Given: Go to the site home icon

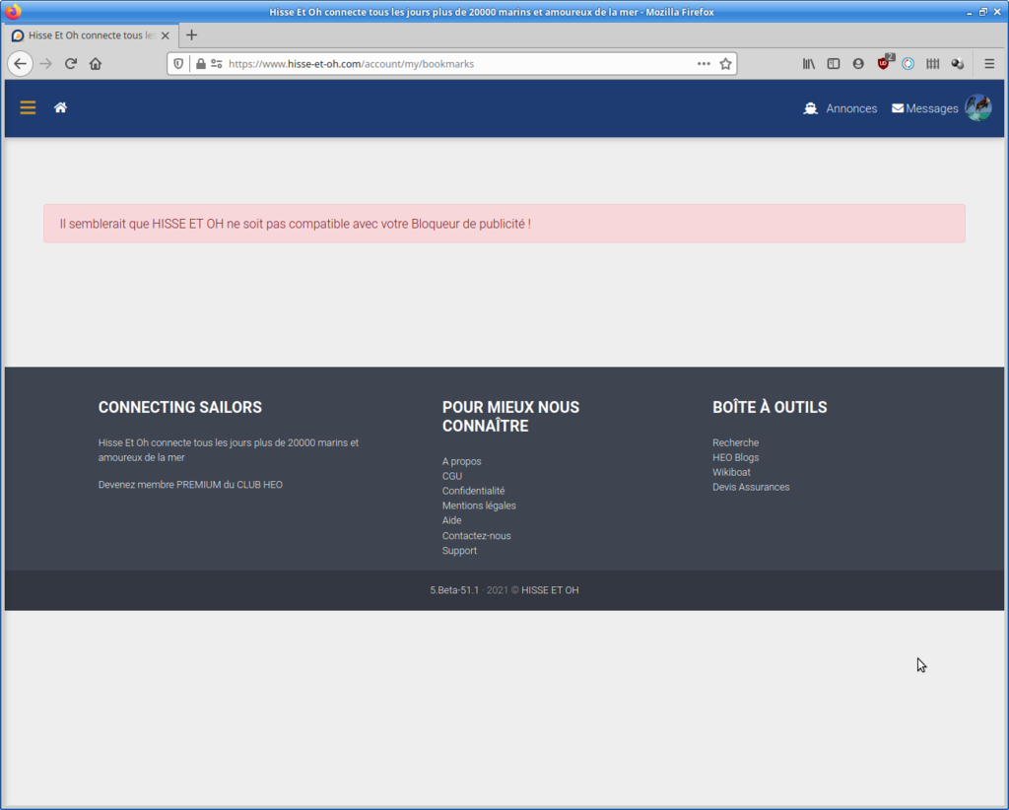Looking at the screenshot, I should 60,107.
